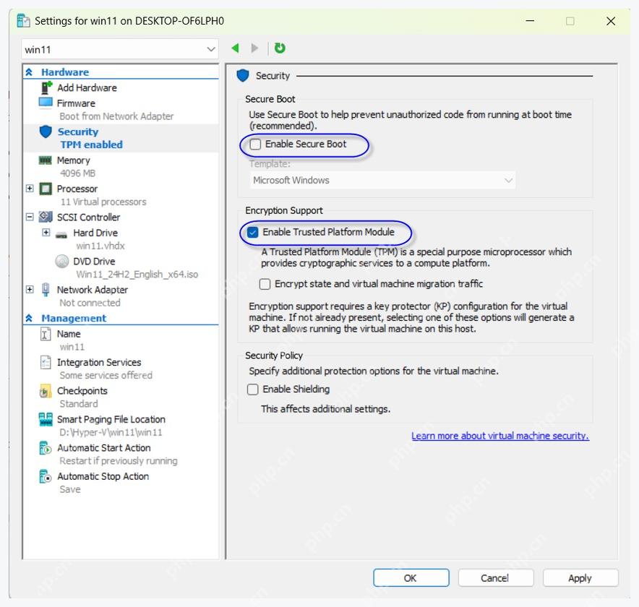Click the Automatic Stop Action icon
The image size is (639, 607).
click(x=46, y=476)
